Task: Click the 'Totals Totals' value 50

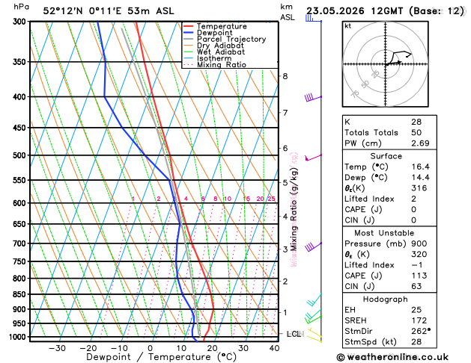Action: click(x=416, y=133)
